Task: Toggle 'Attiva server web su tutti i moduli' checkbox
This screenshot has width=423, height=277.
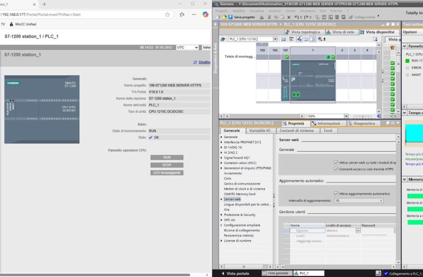Action: pos(336,162)
